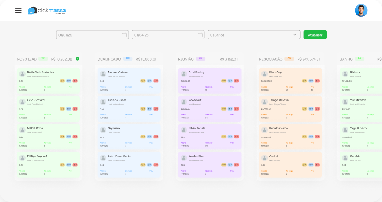
Task: Open the Wesley Dias lead card
Action: tap(209, 164)
